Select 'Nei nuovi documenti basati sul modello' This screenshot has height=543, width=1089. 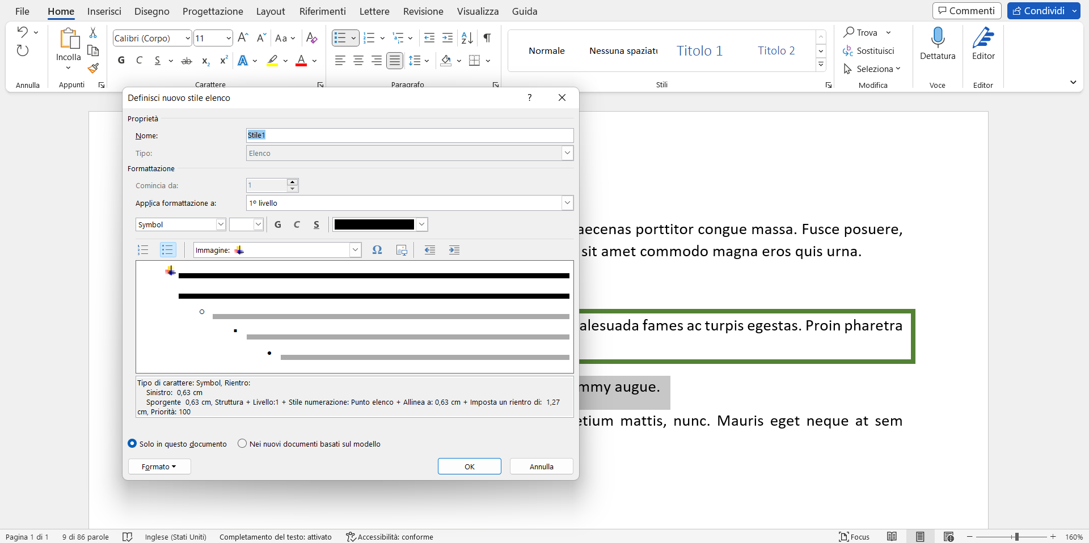[x=243, y=444]
